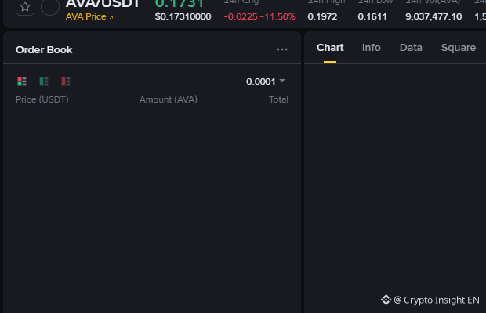Click the red -11.50% change value
Screen dimensions: 486x313
coord(277,16)
